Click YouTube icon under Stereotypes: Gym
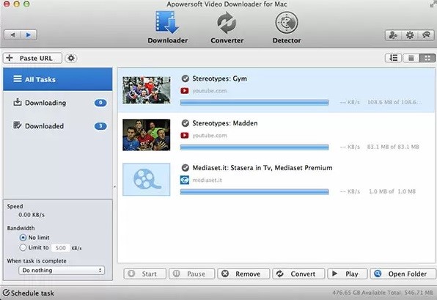Viewport: 437px width, 300px height. click(185, 91)
